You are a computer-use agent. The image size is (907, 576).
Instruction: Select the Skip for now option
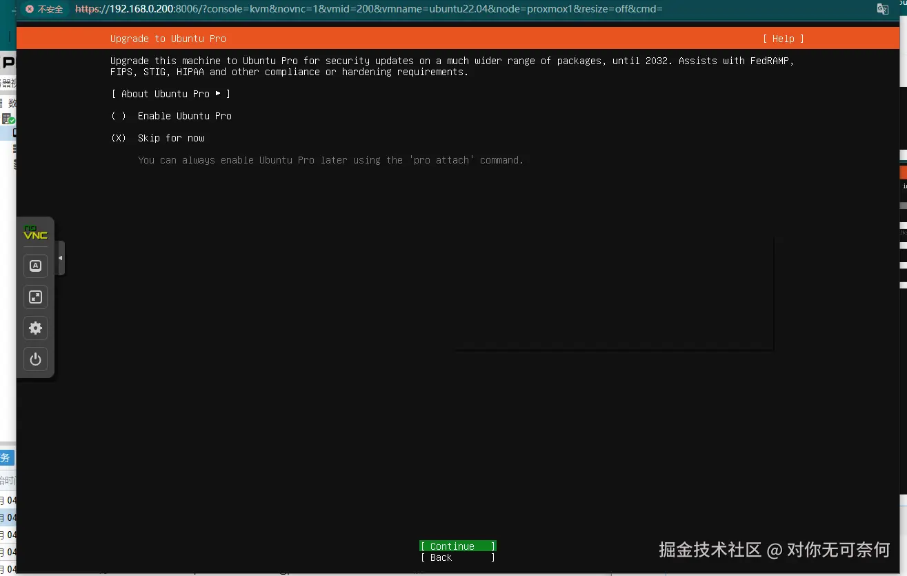click(158, 138)
